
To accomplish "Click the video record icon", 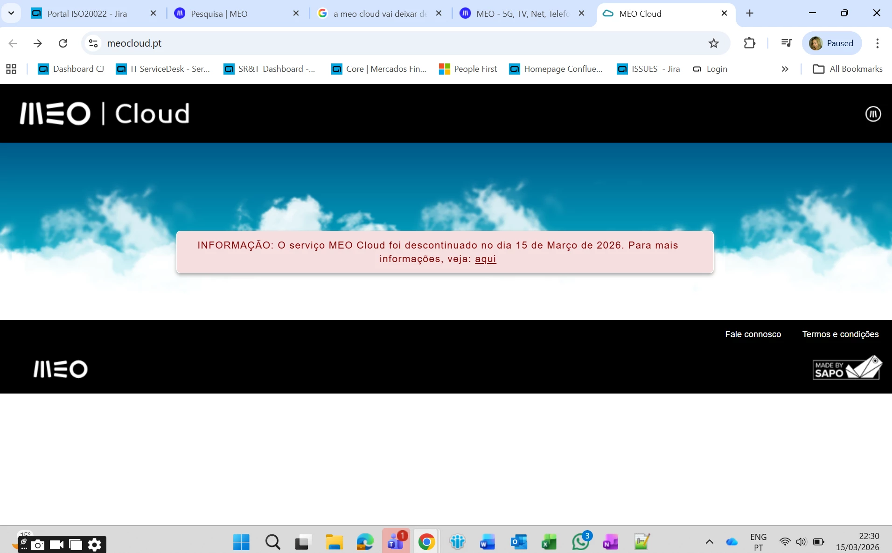I will 56,545.
